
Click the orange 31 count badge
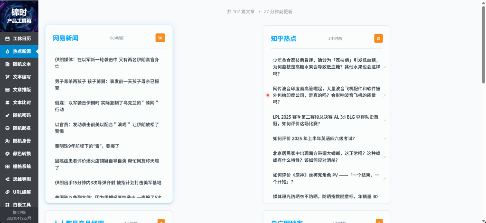378,38
